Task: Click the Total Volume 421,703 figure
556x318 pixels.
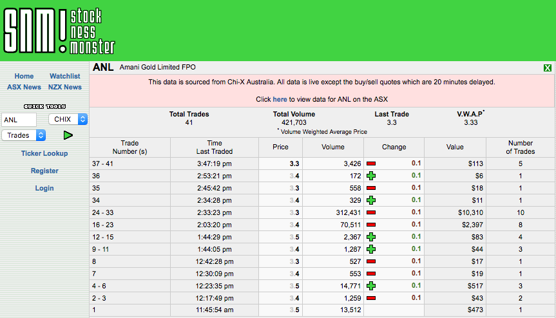Action: pyautogui.click(x=294, y=122)
